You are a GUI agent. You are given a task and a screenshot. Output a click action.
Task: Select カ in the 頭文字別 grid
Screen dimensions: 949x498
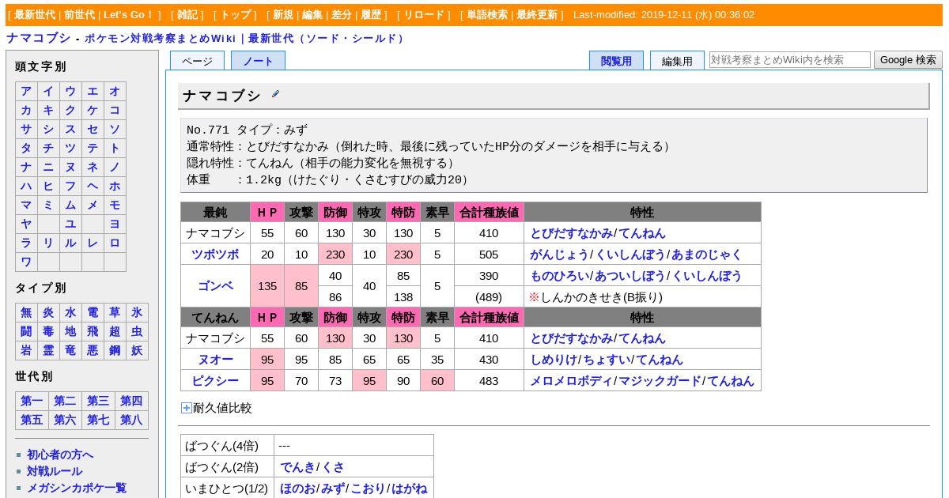tap(26, 110)
